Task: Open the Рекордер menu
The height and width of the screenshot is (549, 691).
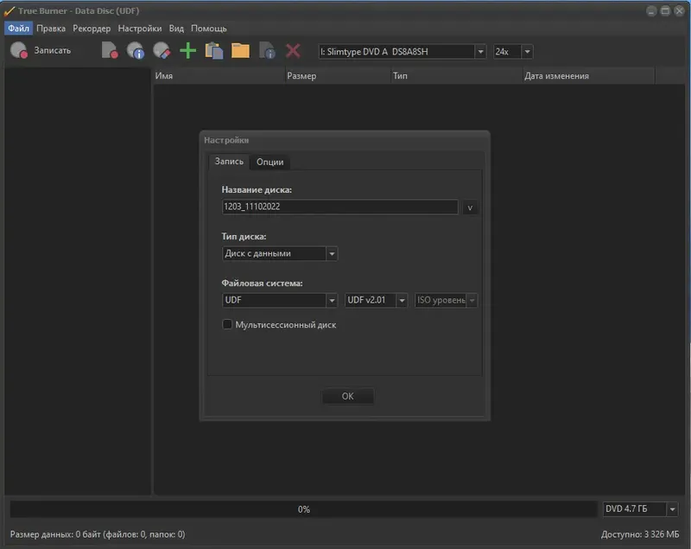Action: pyautogui.click(x=92, y=29)
